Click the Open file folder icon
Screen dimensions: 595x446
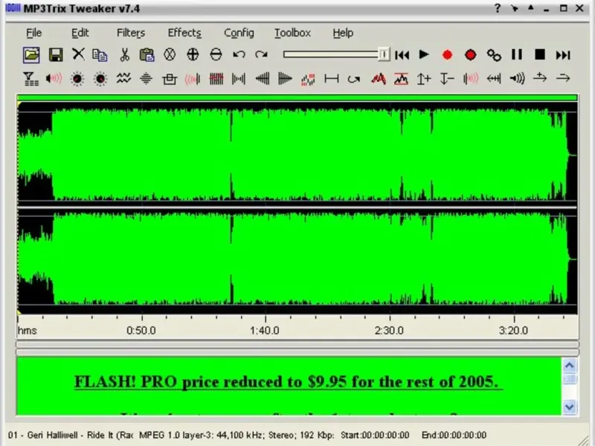click(x=31, y=54)
